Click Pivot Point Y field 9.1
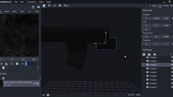173x97 pixels. tap(156, 37)
